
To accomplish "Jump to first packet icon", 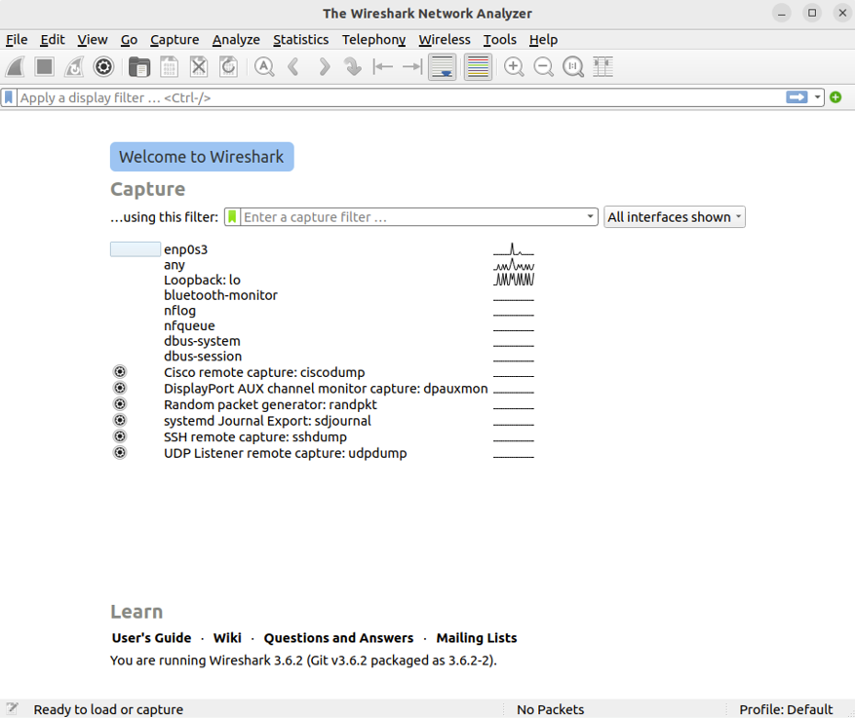I will (x=383, y=67).
